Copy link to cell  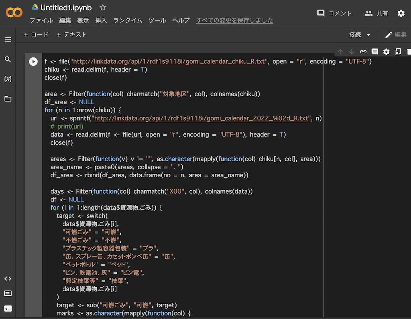click(363, 52)
